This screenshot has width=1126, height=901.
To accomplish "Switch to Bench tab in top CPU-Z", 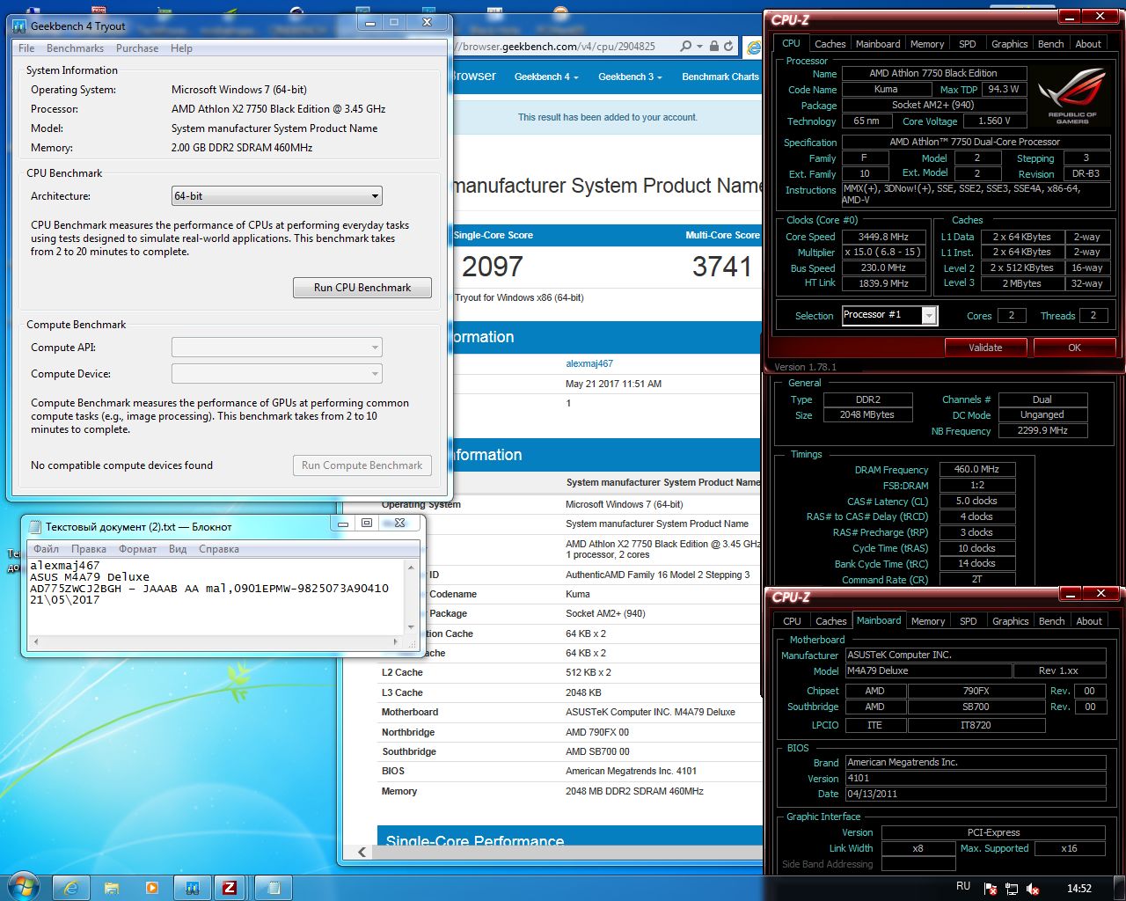I will click(x=1050, y=44).
